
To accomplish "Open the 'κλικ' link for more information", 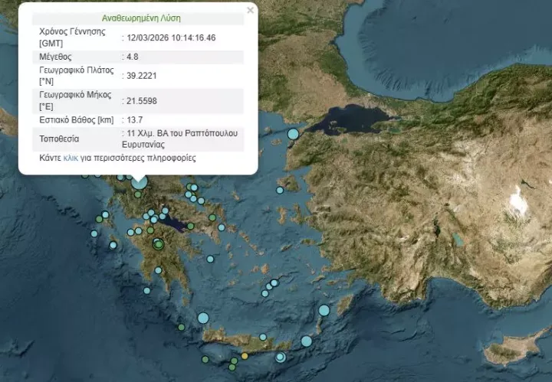I will [71, 158].
